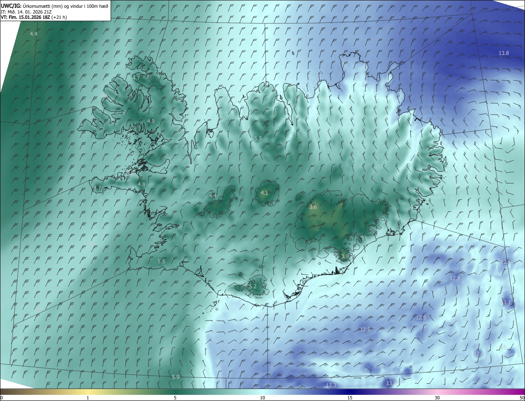Screen dimensions: 525x401
Task: Click the legend scale label 10
Action: [x=262, y=398]
